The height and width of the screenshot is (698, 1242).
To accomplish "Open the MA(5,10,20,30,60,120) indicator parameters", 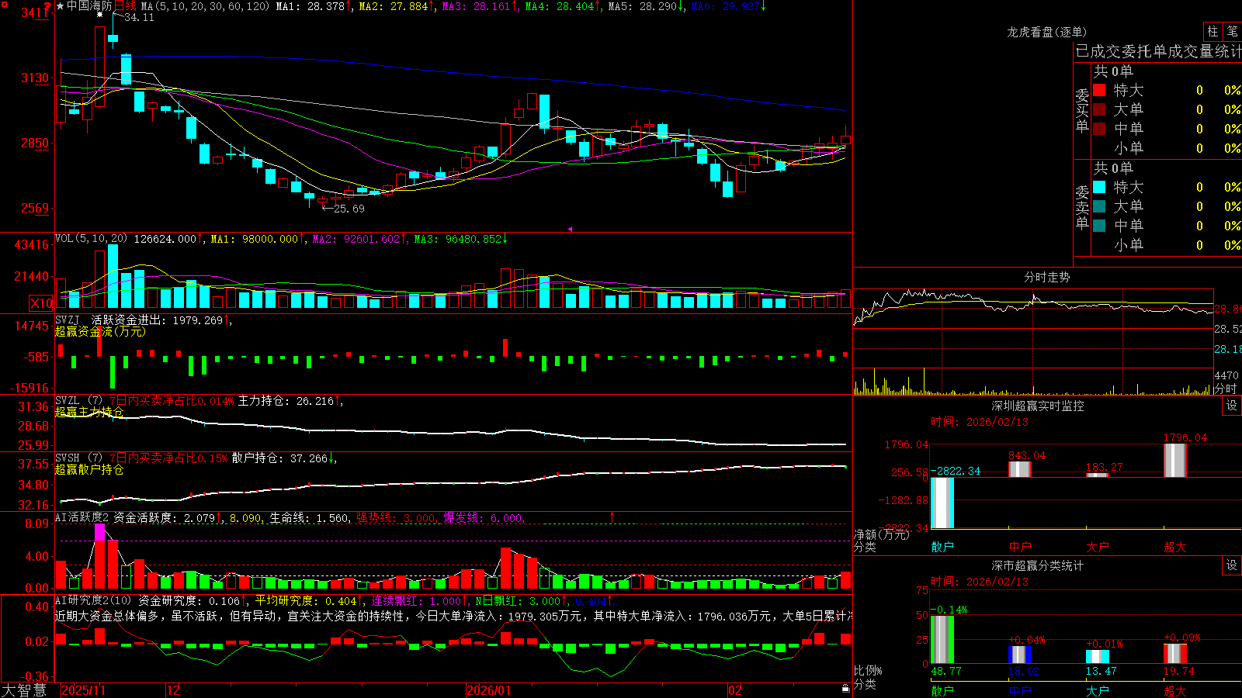I will tap(205, 6).
